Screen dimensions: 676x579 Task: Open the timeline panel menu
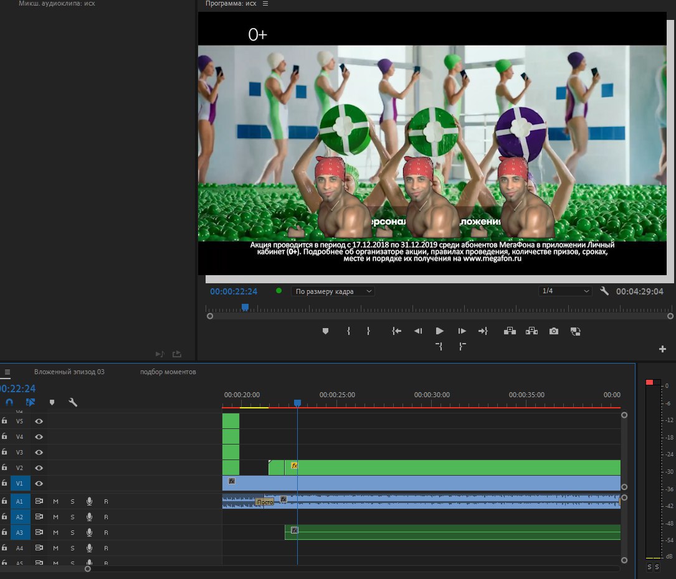coord(7,372)
